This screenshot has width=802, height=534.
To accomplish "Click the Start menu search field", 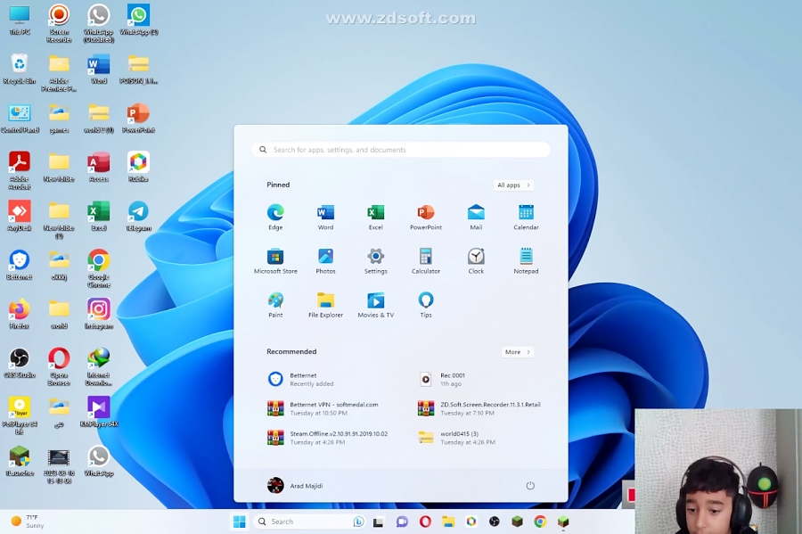I will [400, 150].
